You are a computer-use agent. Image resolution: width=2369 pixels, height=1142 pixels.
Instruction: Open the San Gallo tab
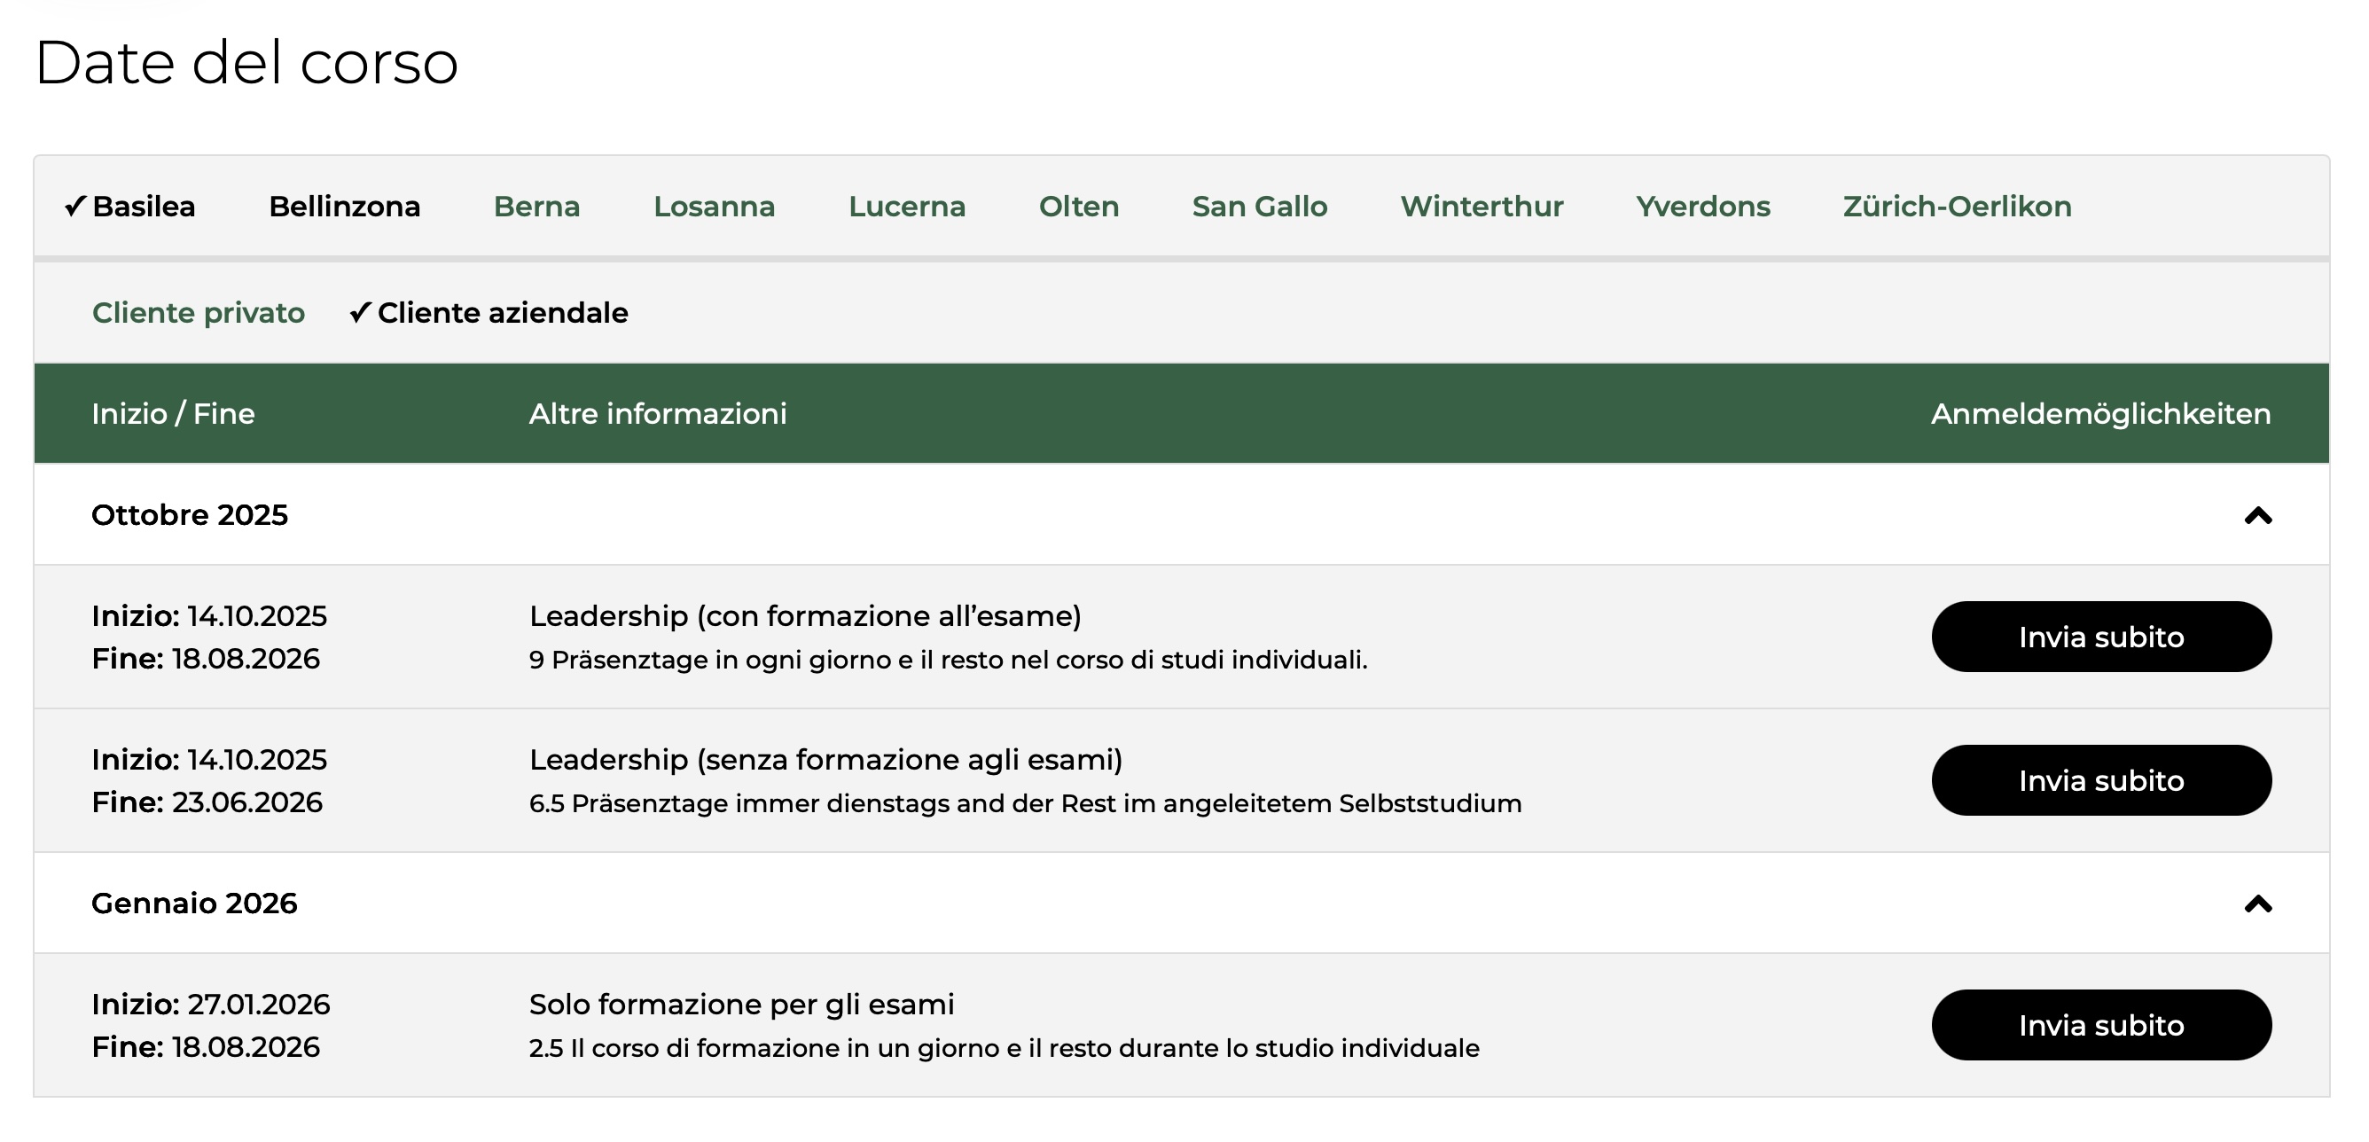point(1260,206)
